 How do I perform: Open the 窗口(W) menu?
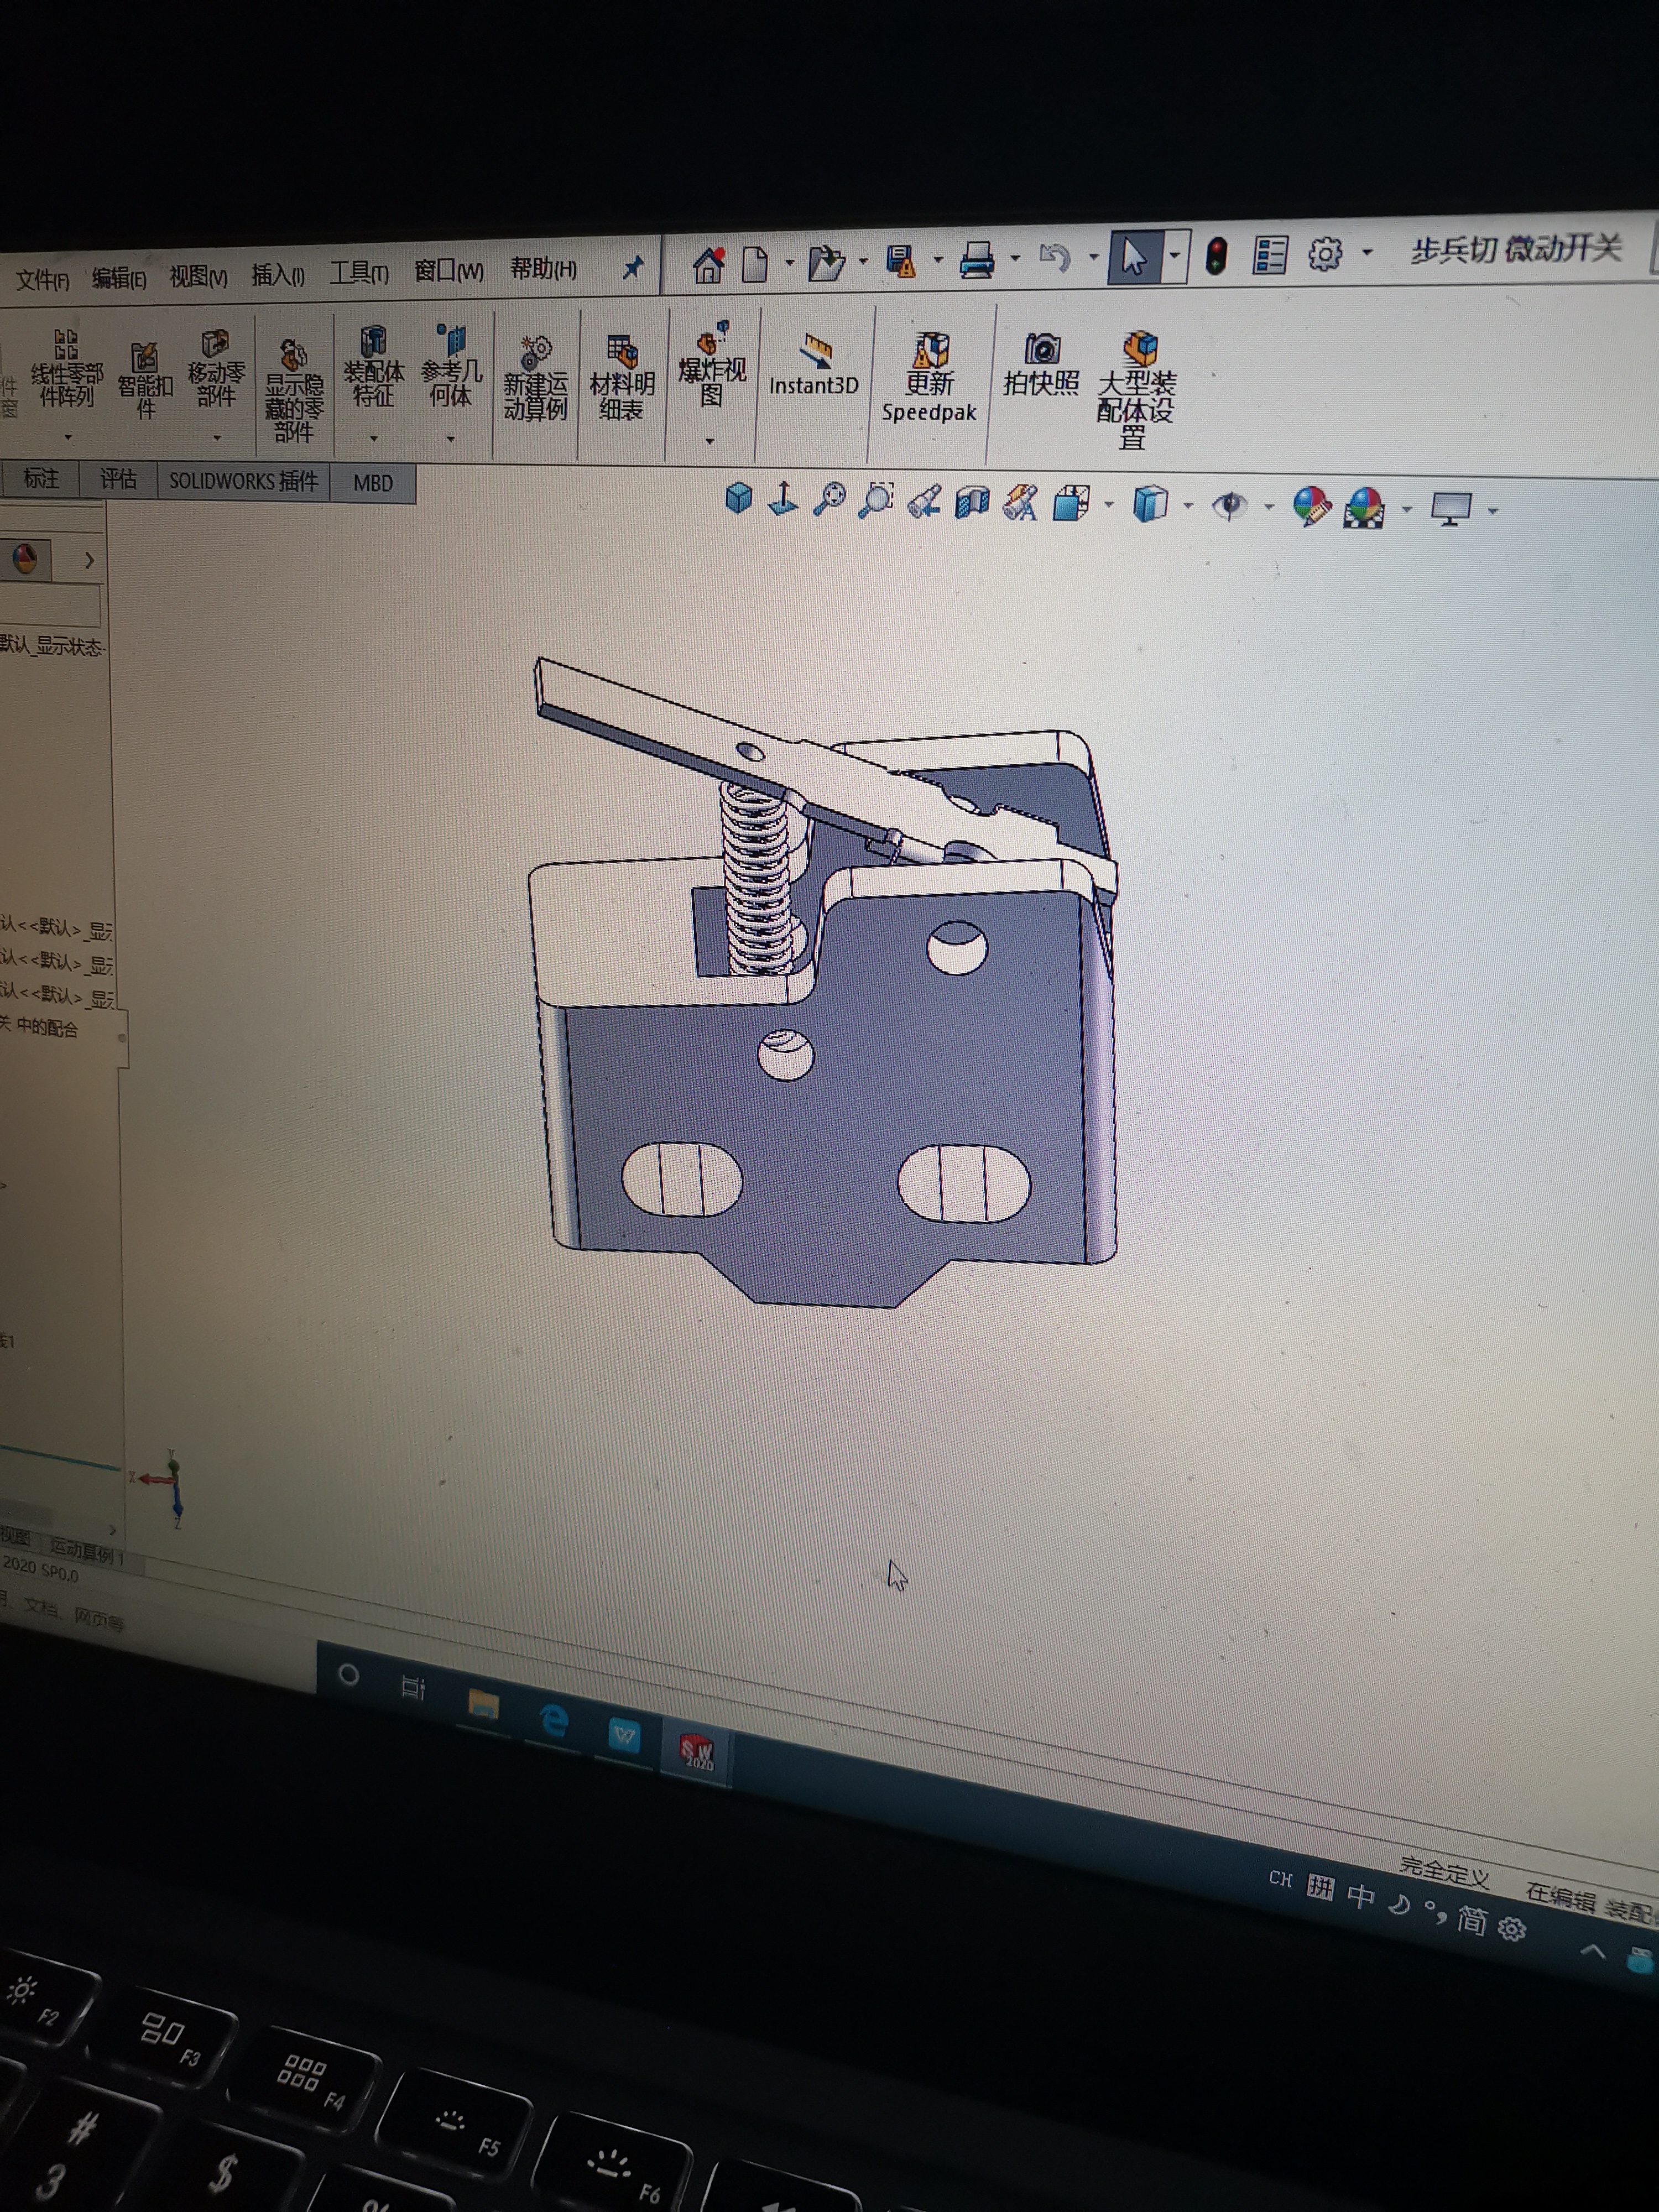pyautogui.click(x=448, y=270)
